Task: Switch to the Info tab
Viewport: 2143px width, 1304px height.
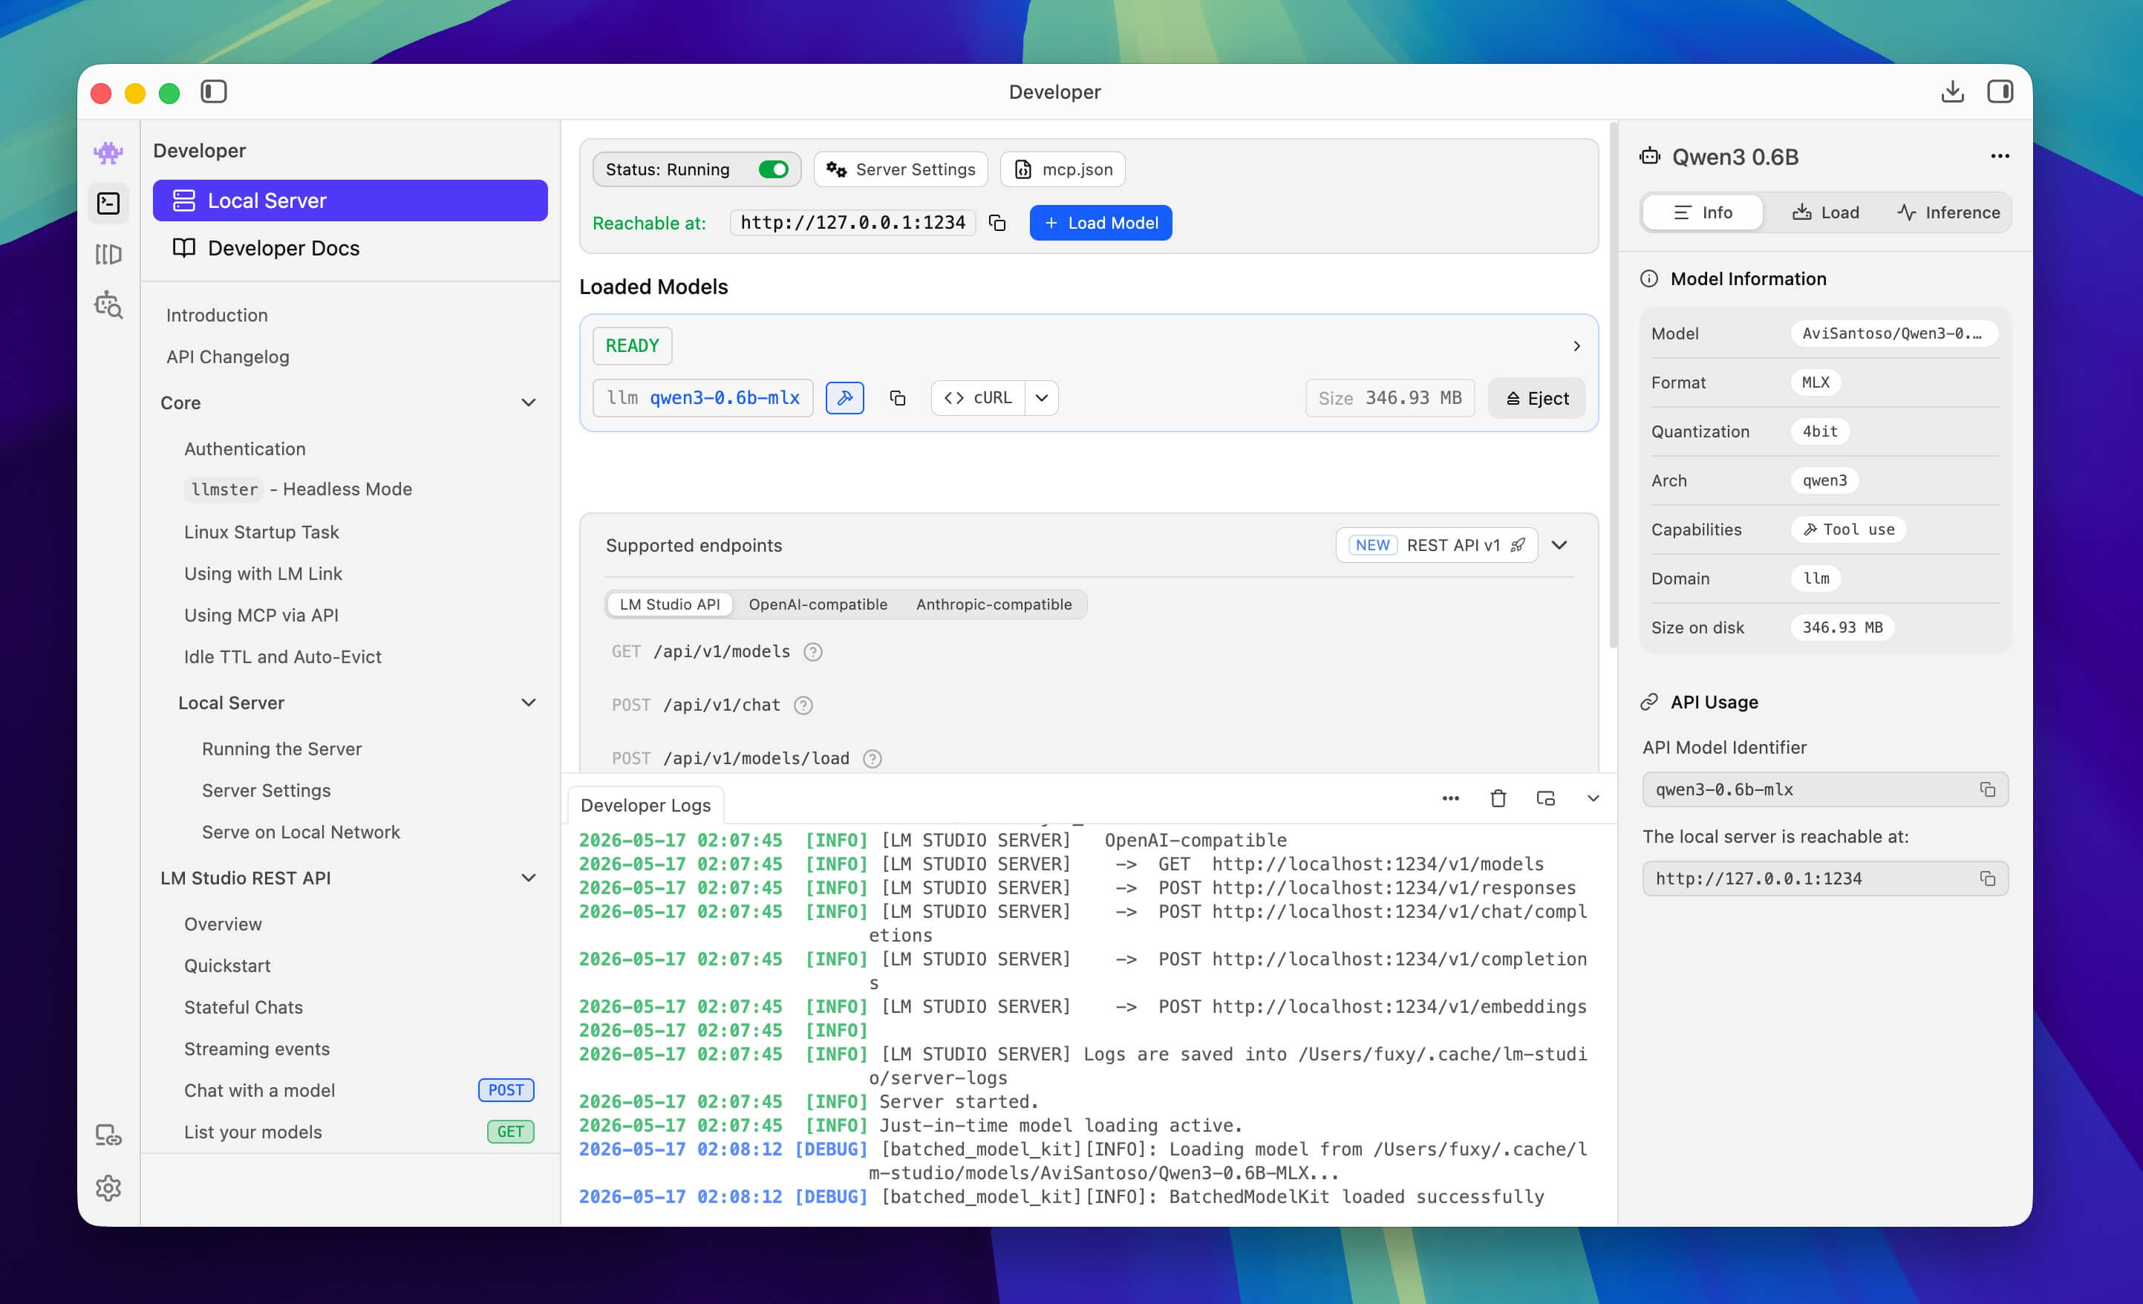Action: click(x=1703, y=212)
